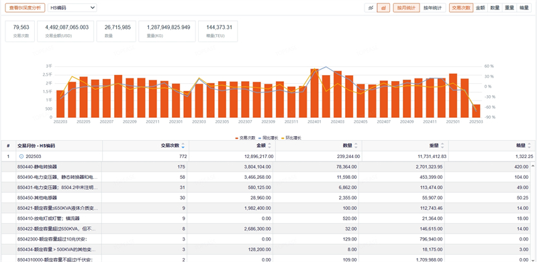Click row 850422-额定容量超过650KVA
This screenshot has height=262, width=537.
click(266, 228)
